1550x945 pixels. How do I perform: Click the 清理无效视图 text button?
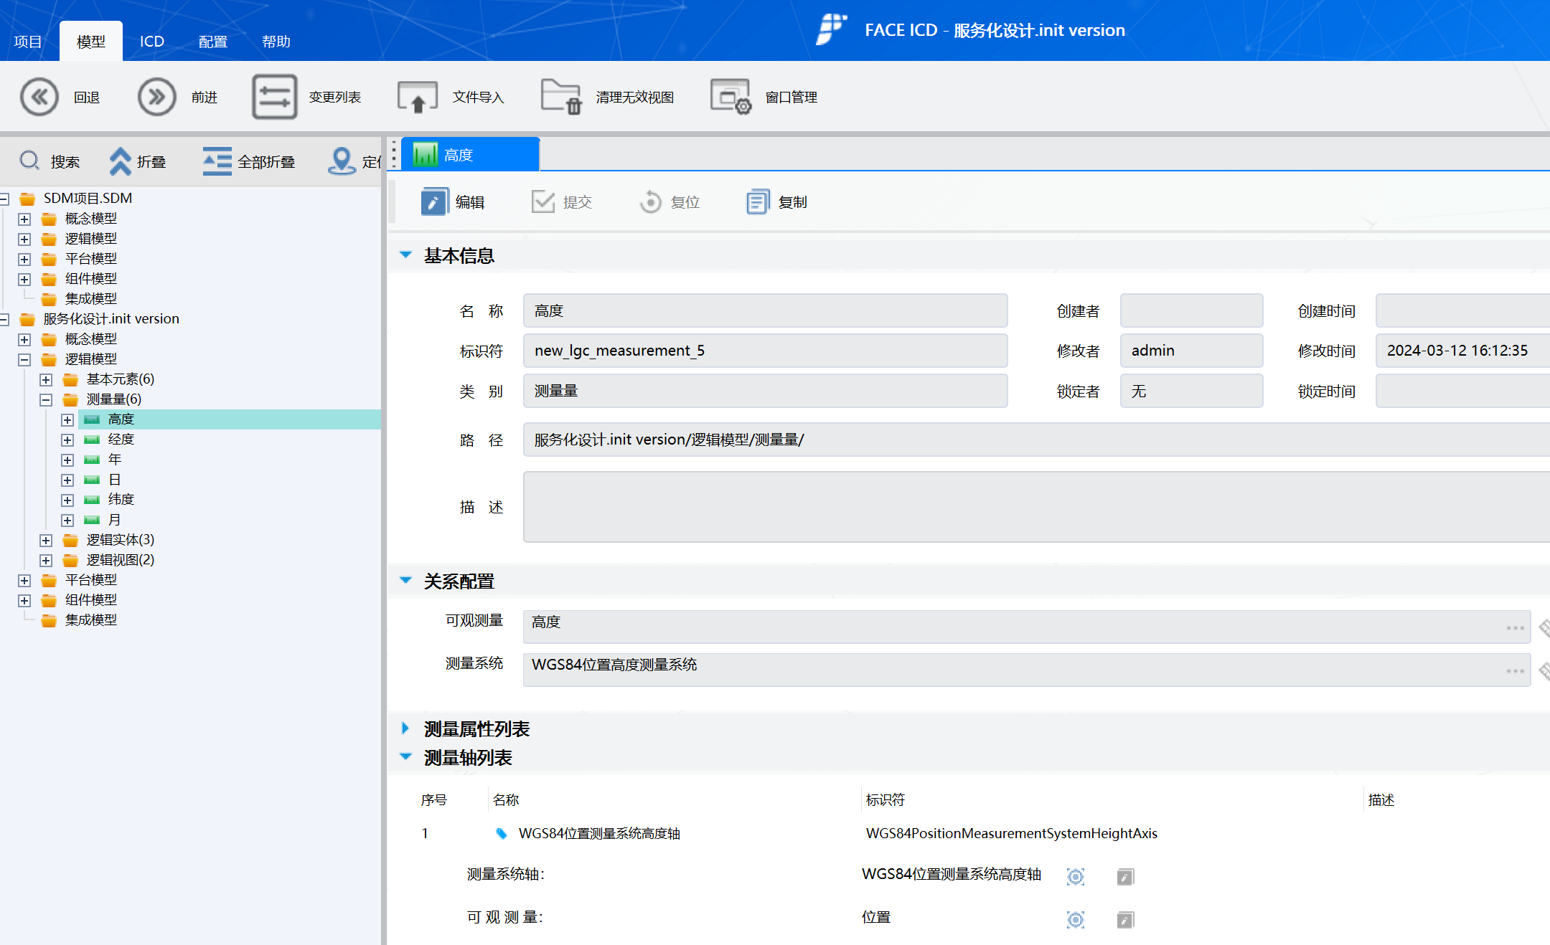635,97
